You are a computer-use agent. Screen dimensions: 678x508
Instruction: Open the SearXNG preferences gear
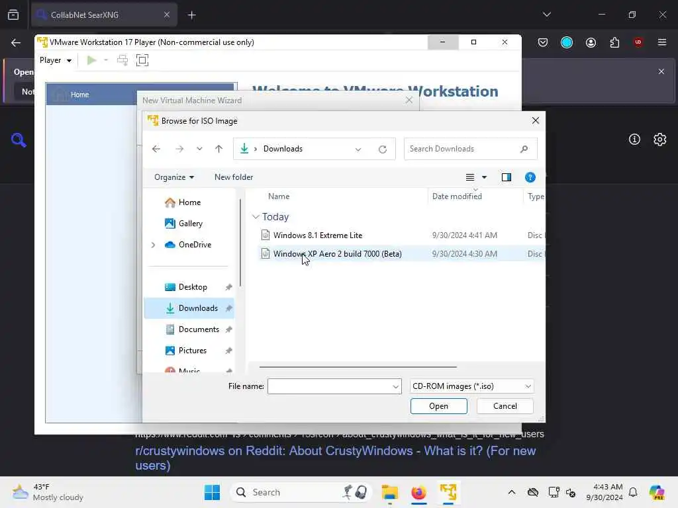click(x=660, y=139)
